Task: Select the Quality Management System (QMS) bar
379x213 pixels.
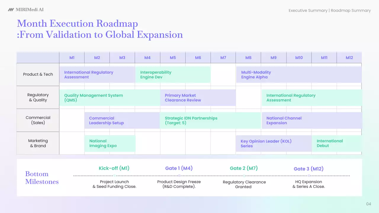Action: coord(110,98)
